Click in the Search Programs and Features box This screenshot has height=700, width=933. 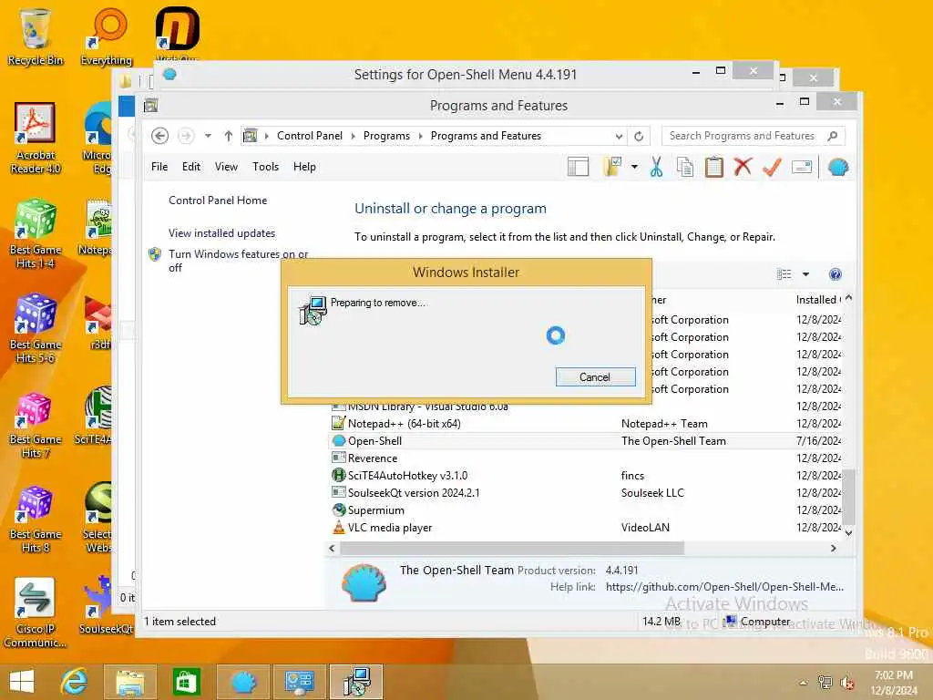743,136
